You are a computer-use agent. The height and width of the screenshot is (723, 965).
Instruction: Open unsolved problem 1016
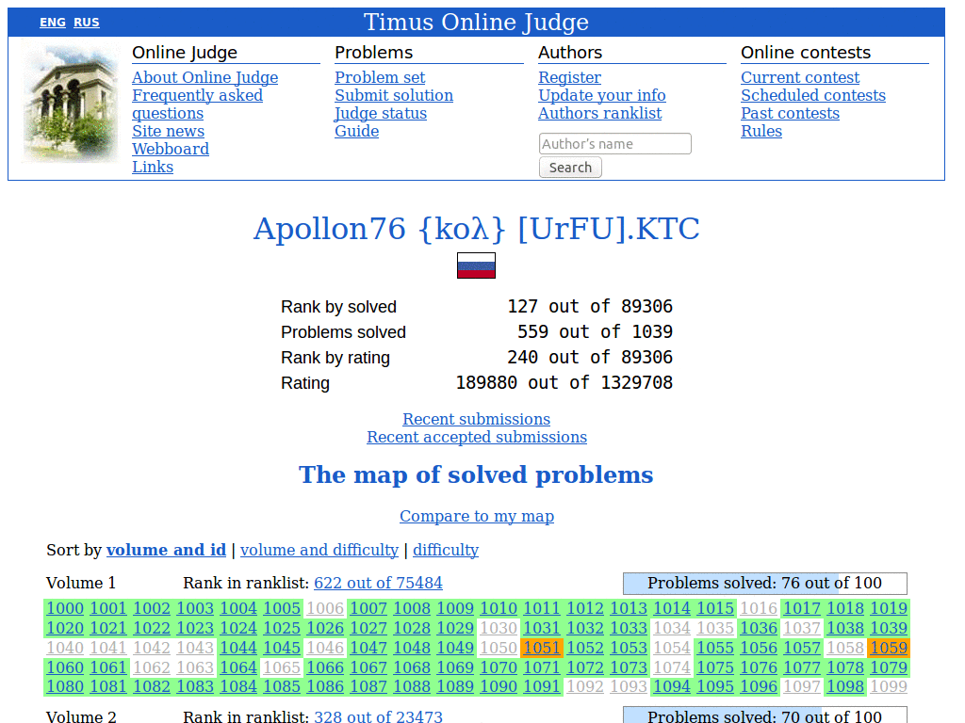tap(759, 608)
